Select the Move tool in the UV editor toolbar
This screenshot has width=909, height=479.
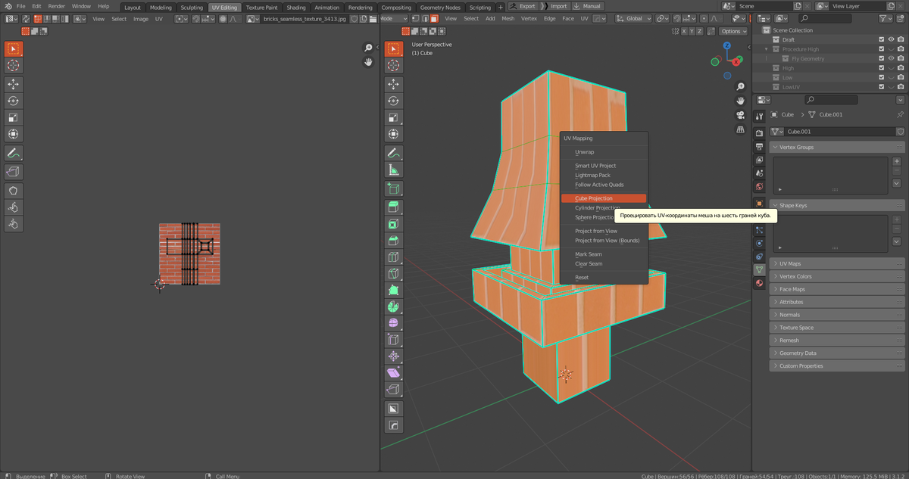click(x=13, y=84)
